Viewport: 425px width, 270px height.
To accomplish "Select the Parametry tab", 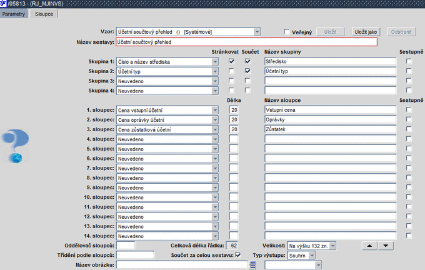I will (x=14, y=13).
